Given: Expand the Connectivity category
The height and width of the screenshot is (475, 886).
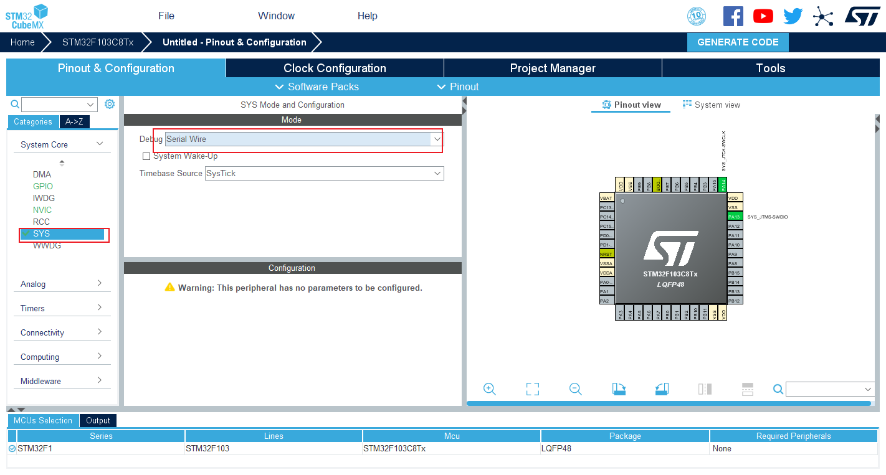Looking at the screenshot, I should coord(62,332).
